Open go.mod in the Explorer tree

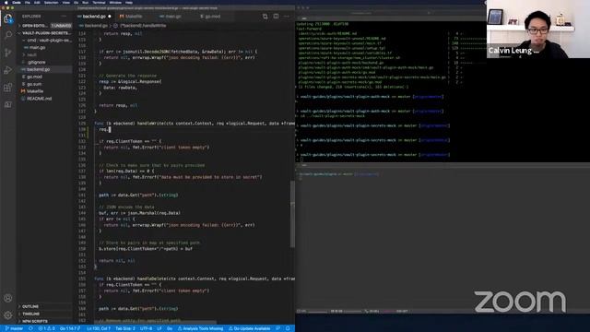click(x=35, y=77)
